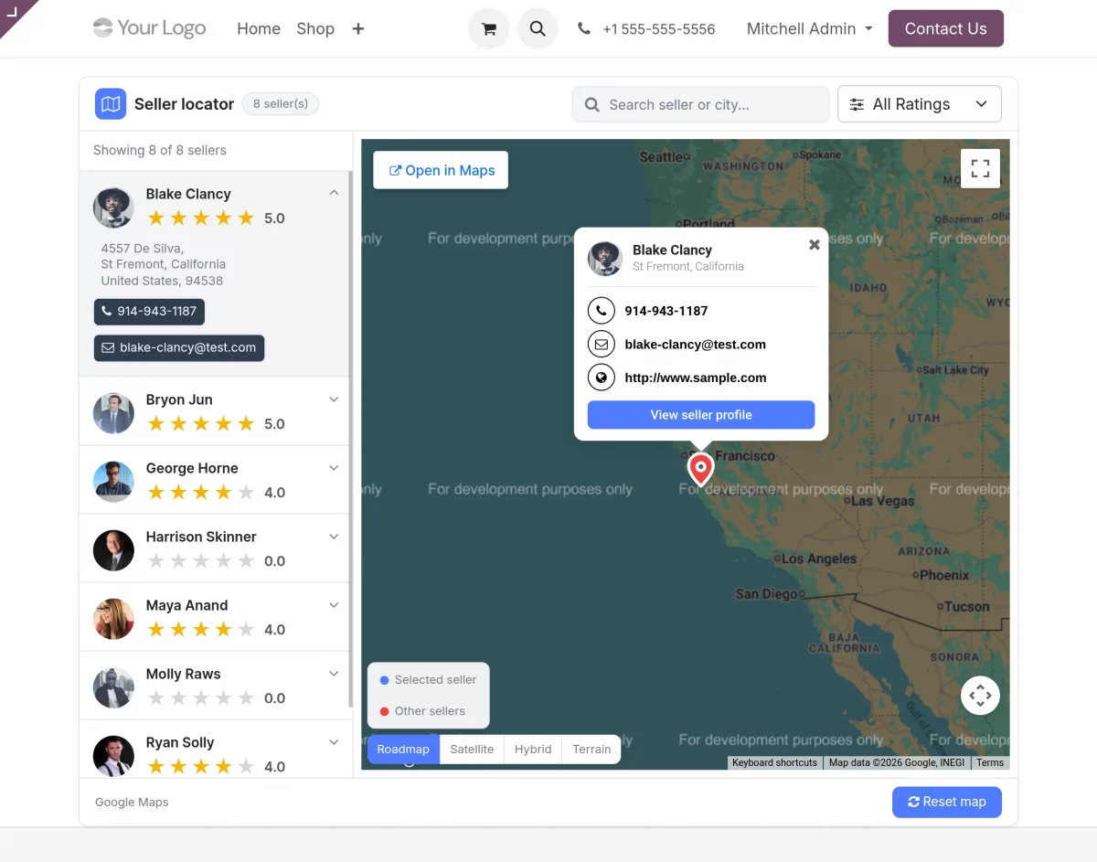Click blake-clancy@test.com in map popup

(696, 345)
